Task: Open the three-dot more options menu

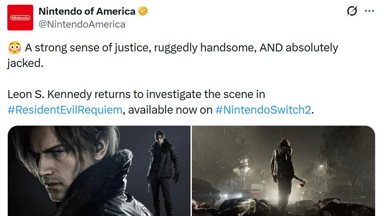Action: (369, 12)
